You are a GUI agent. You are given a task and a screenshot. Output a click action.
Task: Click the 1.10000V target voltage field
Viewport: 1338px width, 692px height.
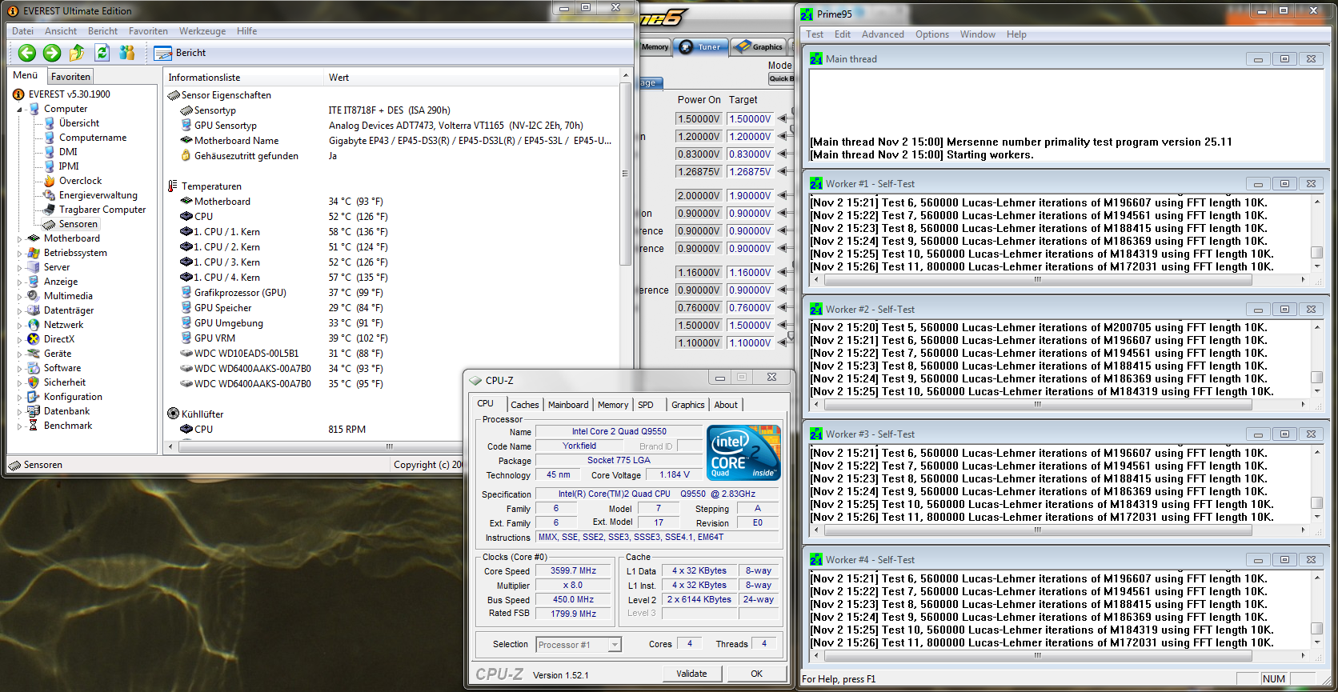(x=750, y=343)
